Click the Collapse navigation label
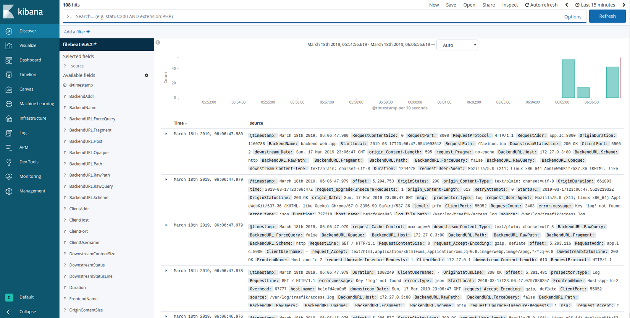 pyautogui.click(x=28, y=312)
